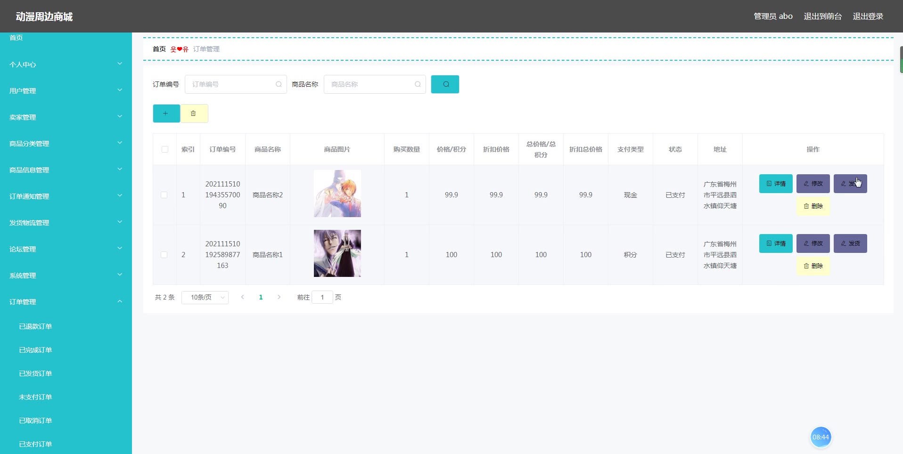
Task: Click 退出登录 link
Action: (868, 16)
